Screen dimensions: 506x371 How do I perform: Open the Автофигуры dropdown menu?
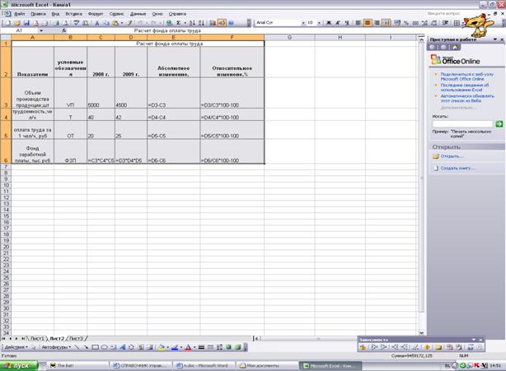pyautogui.click(x=58, y=347)
